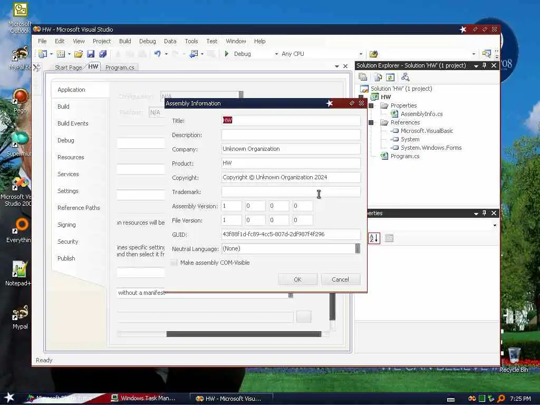The width and height of the screenshot is (540, 405).
Task: Click the GUID input field
Action: 291,234
